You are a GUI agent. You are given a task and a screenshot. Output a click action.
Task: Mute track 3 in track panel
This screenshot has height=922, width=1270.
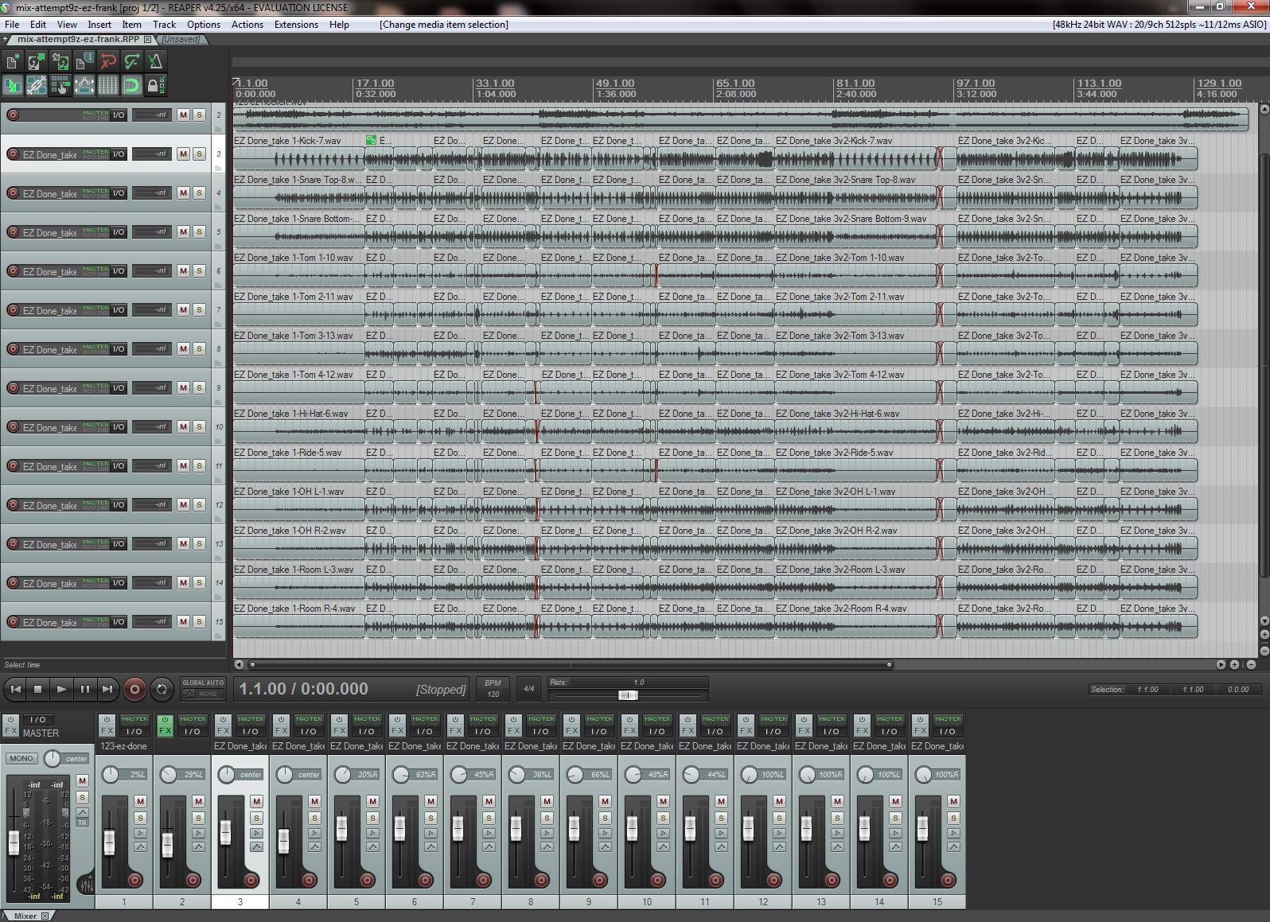pyautogui.click(x=183, y=154)
